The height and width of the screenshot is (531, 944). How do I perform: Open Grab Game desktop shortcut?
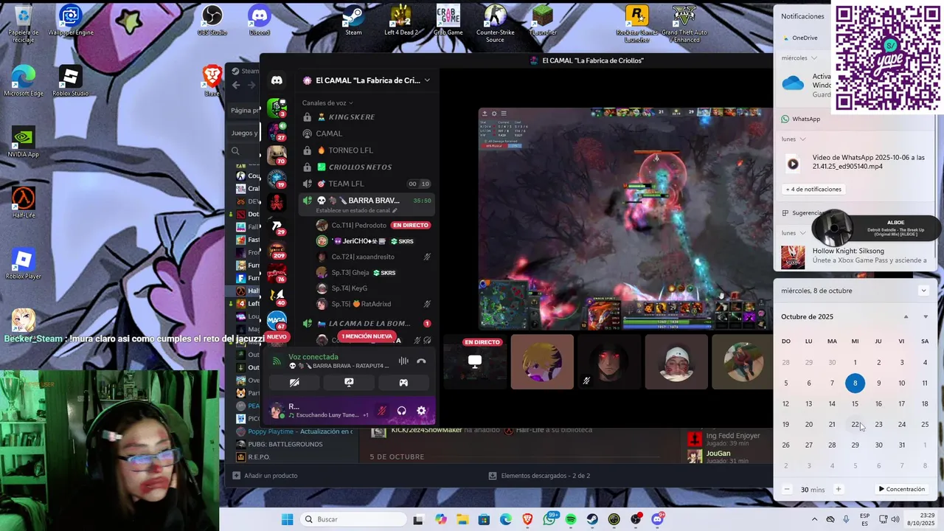pyautogui.click(x=448, y=20)
